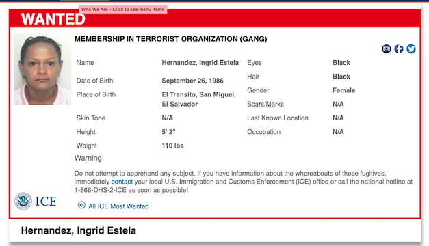Screen dimensions: 429x246
Task: Click the fugitive's mugshot photo
Action: coord(42,70)
